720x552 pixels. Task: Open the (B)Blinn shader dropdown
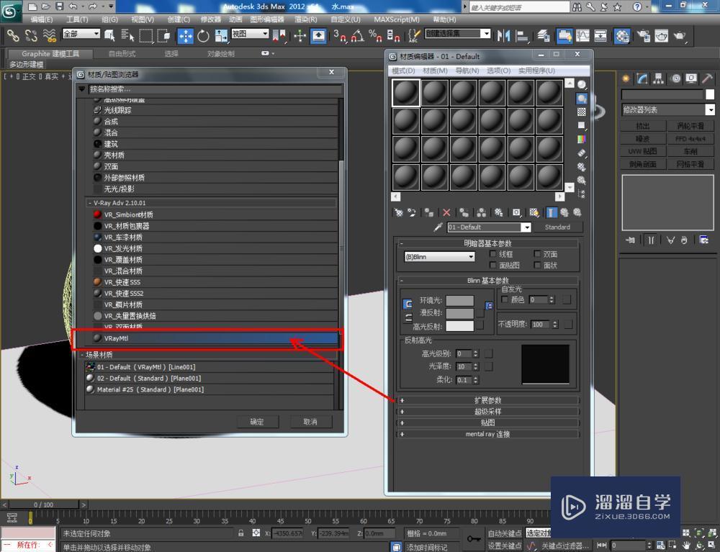pyautogui.click(x=439, y=257)
